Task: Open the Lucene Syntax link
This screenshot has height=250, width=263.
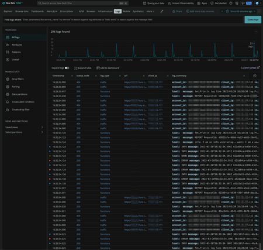Action: pos(250,68)
